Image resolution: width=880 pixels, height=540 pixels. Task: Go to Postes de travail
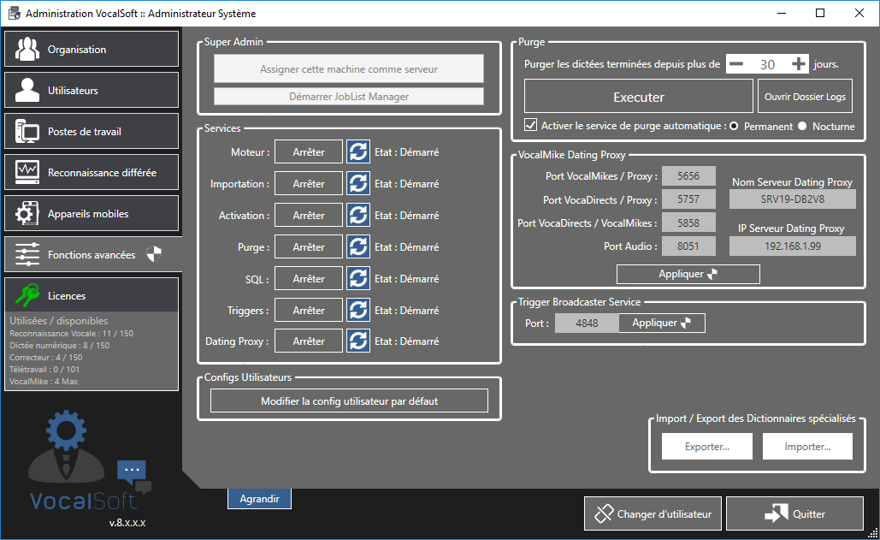pyautogui.click(x=92, y=131)
